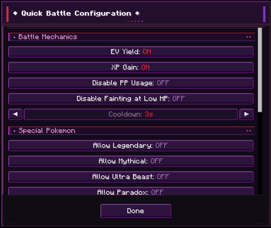The height and width of the screenshot is (228, 271).
Task: Toggle the EV Yield setting
Action: click(x=131, y=52)
